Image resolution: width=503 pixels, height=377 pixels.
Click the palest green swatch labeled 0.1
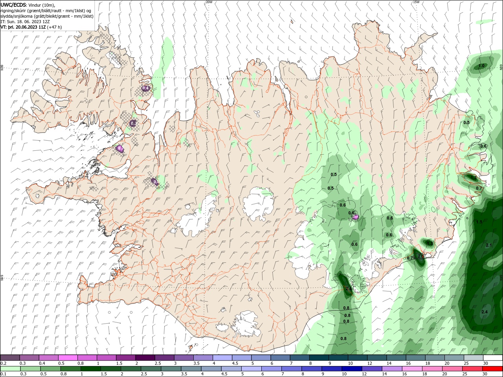pos(10,369)
